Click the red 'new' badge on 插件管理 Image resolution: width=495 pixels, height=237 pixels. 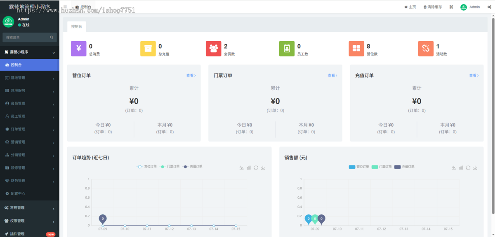[x=50, y=234]
